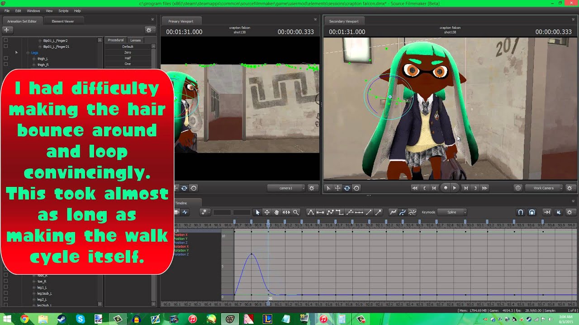Click the Half preset slider
Image resolution: width=579 pixels, height=325 pixels.
point(128,58)
